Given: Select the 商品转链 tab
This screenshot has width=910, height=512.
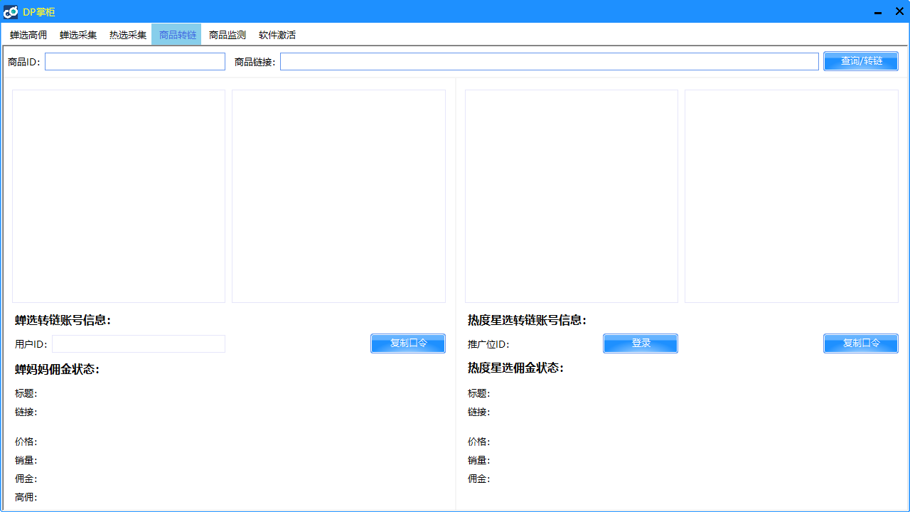Looking at the screenshot, I should 177,35.
